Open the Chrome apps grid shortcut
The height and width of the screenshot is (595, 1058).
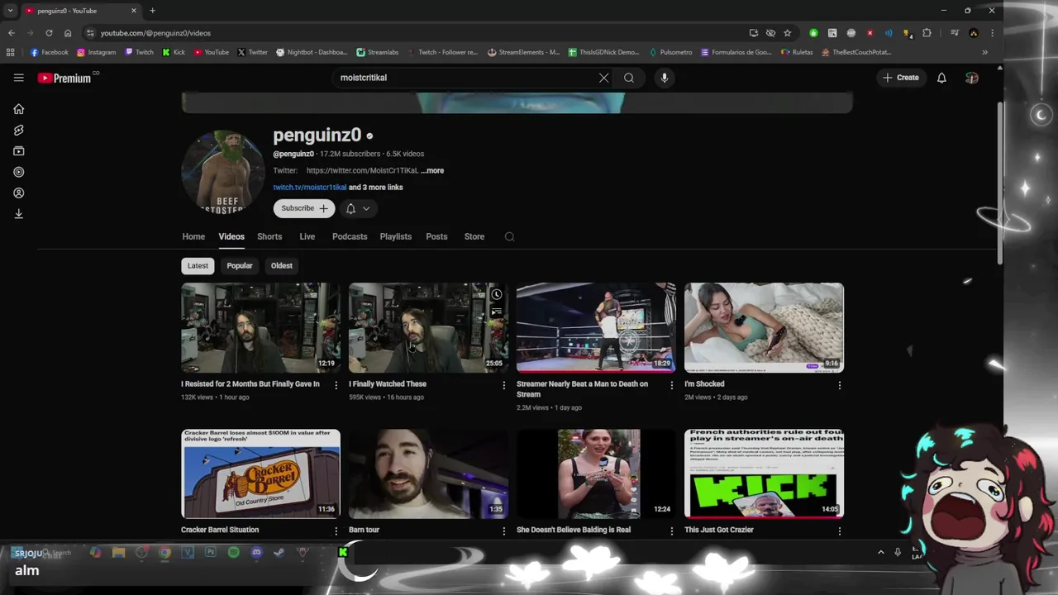(10, 52)
